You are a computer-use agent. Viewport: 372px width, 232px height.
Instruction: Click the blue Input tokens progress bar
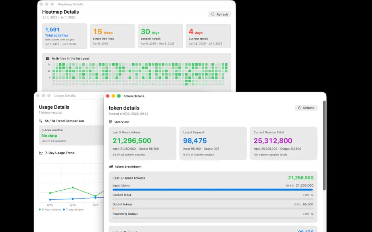point(213,190)
